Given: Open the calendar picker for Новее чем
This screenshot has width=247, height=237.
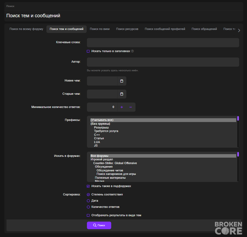Looking at the screenshot, I should (x=121, y=81).
